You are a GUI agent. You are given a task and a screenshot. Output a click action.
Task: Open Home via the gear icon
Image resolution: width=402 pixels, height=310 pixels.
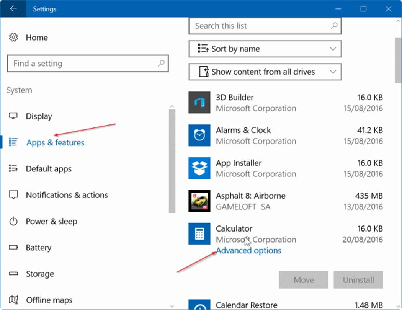[x=14, y=38]
